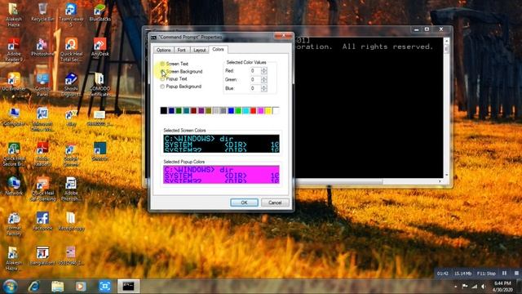
Task: Select the Screen Background radio option
Action: 162,71
